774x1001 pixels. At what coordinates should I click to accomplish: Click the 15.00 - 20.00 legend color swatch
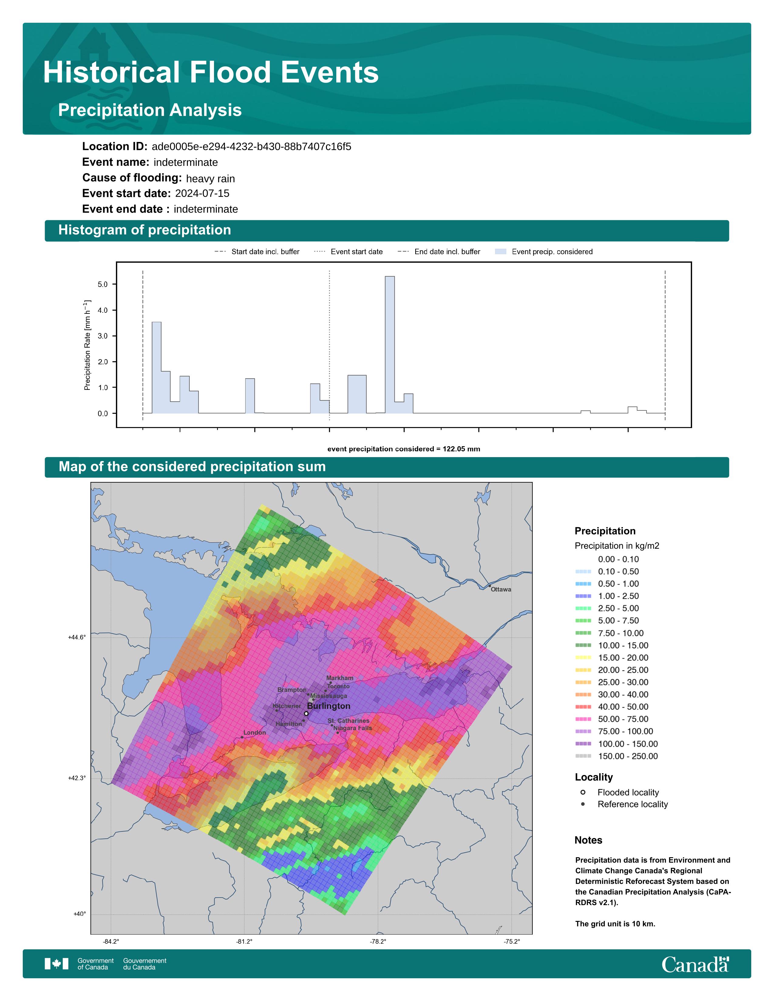pos(583,658)
